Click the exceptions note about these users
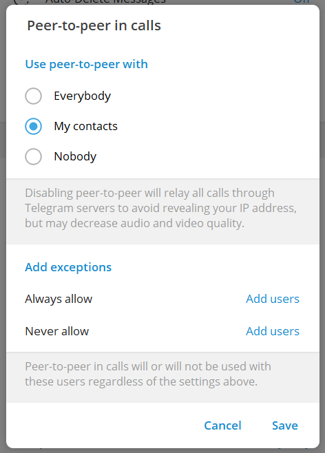 coord(148,374)
